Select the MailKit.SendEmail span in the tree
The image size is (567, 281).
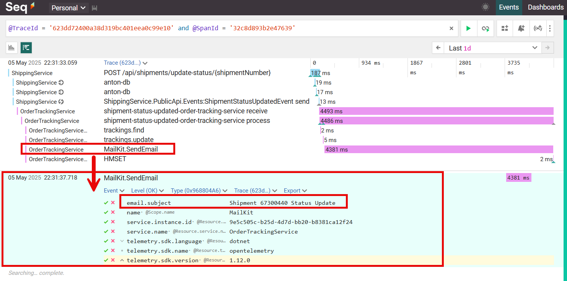click(131, 149)
